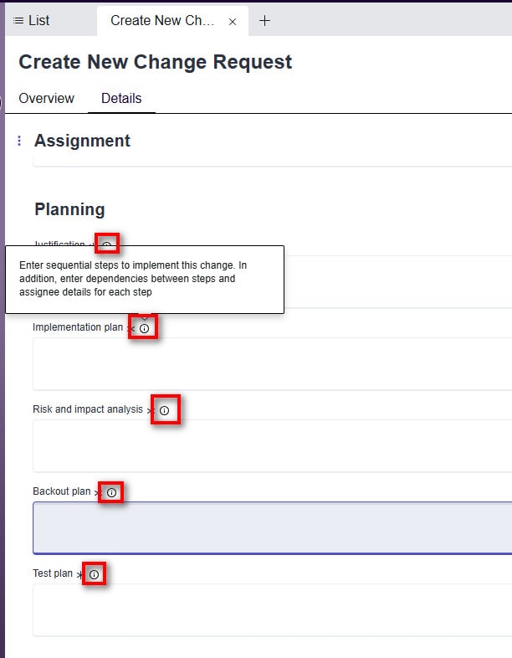Click the Planning section heading
This screenshot has height=658, width=512.
pyautogui.click(x=69, y=209)
